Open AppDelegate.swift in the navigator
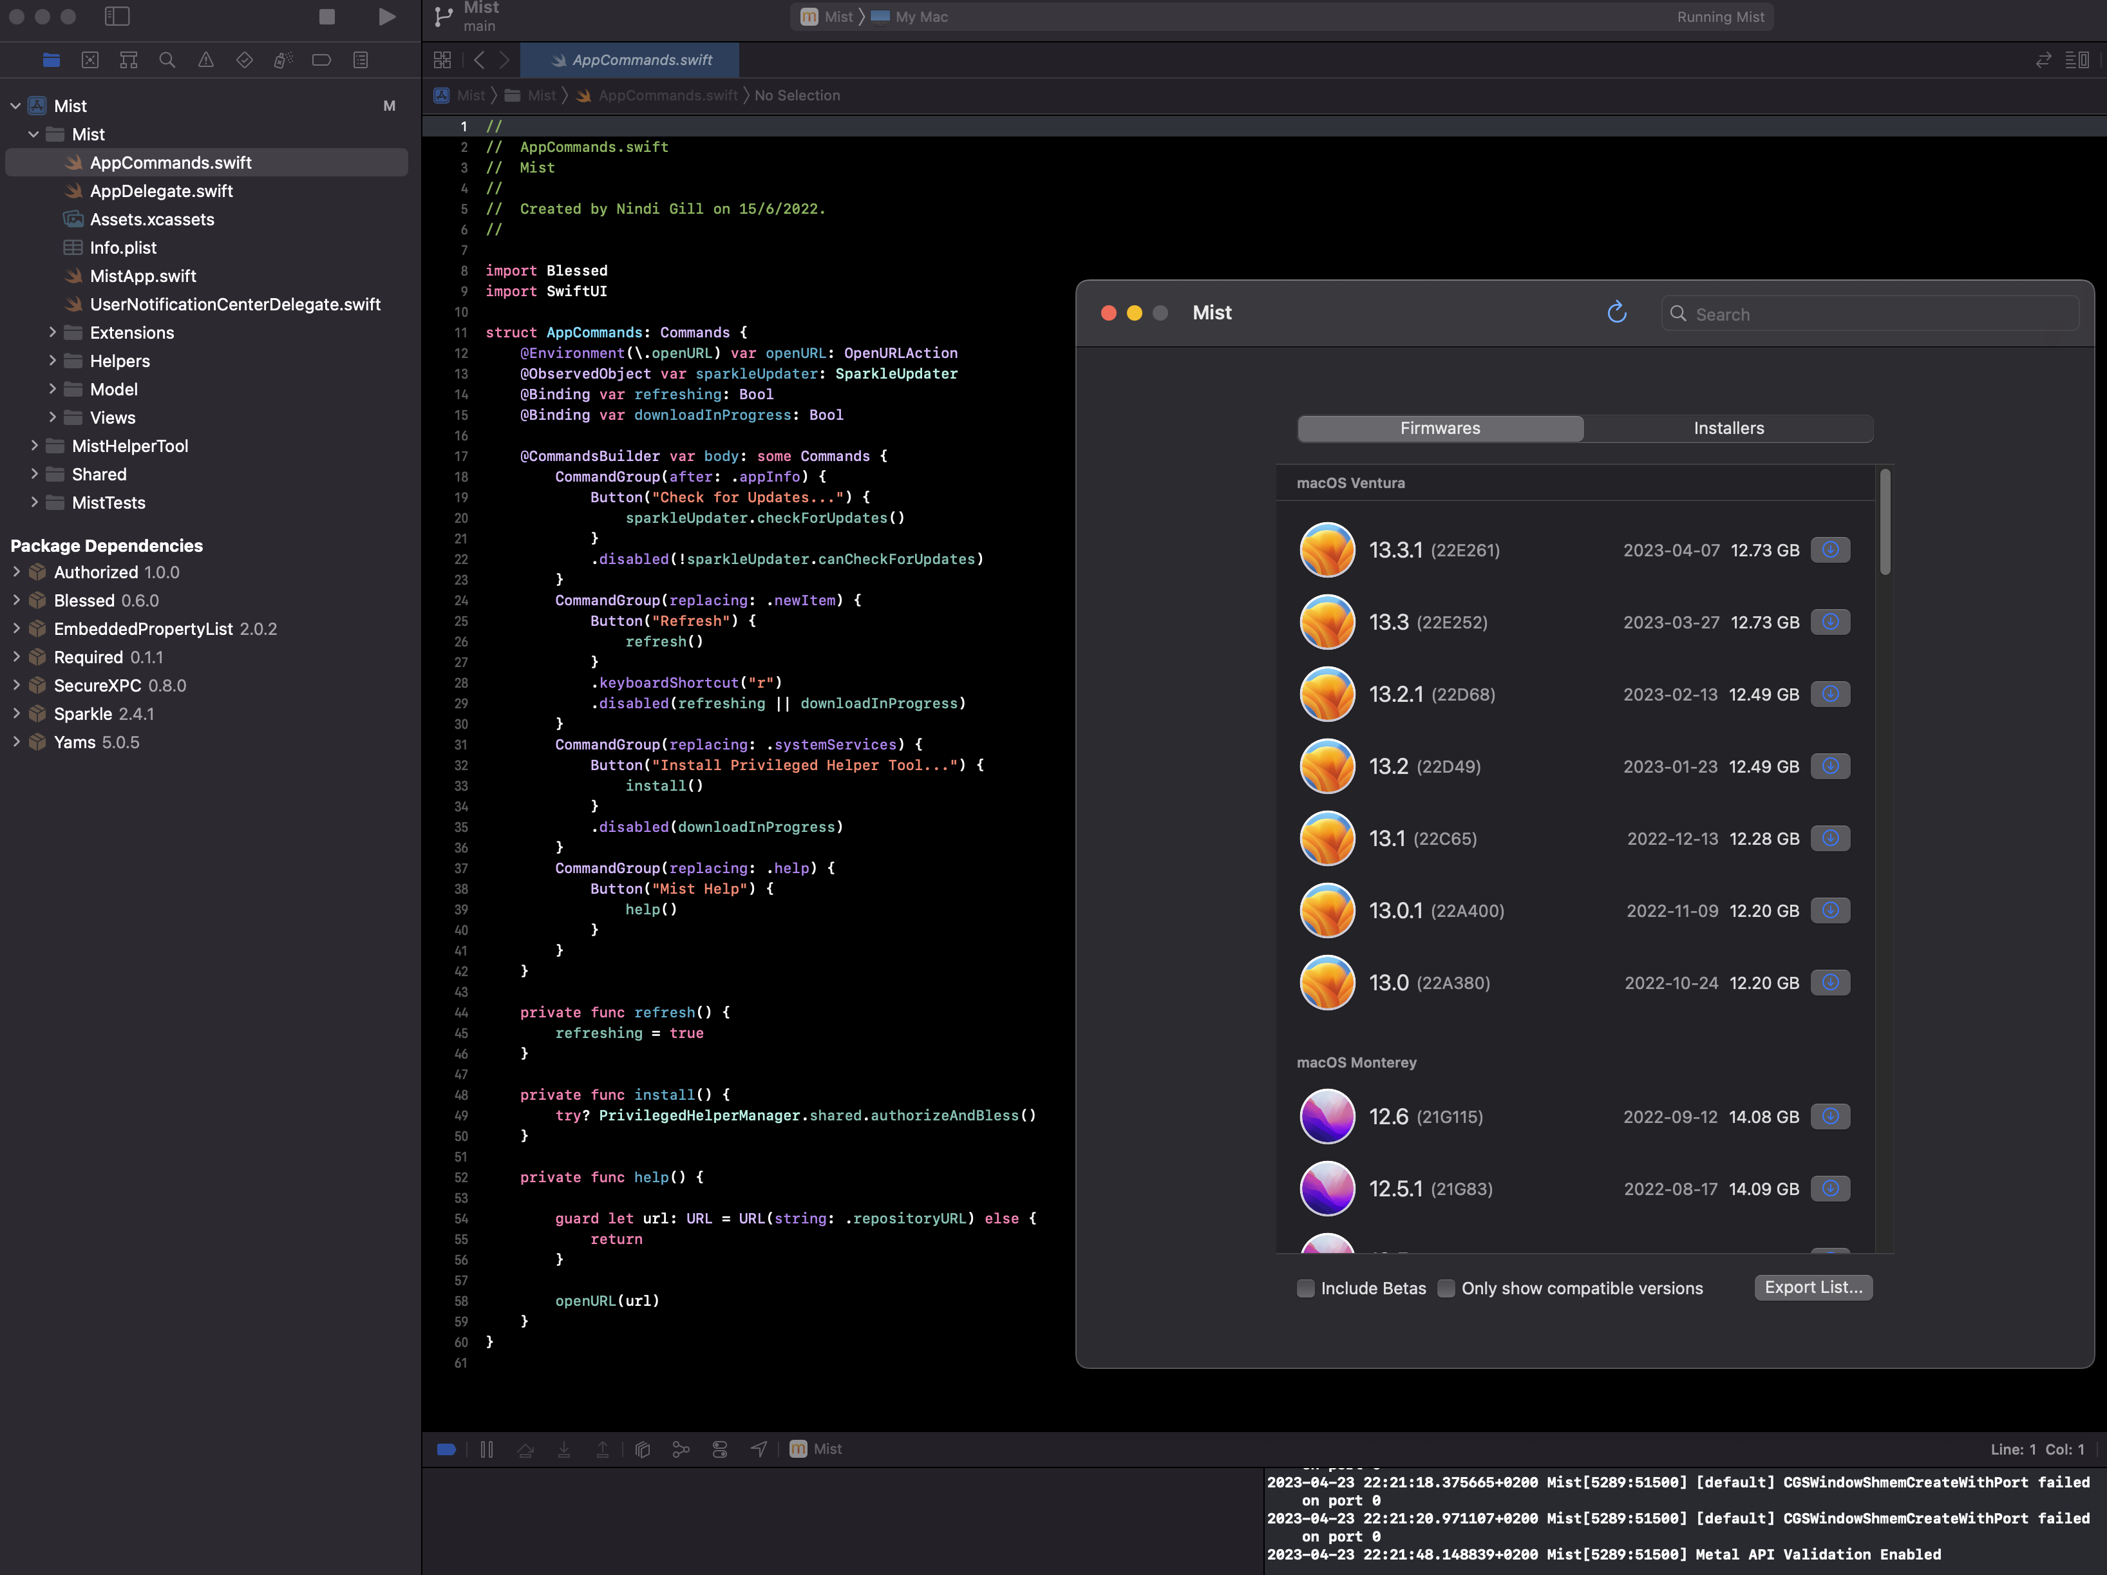Image resolution: width=2107 pixels, height=1575 pixels. coord(161,191)
